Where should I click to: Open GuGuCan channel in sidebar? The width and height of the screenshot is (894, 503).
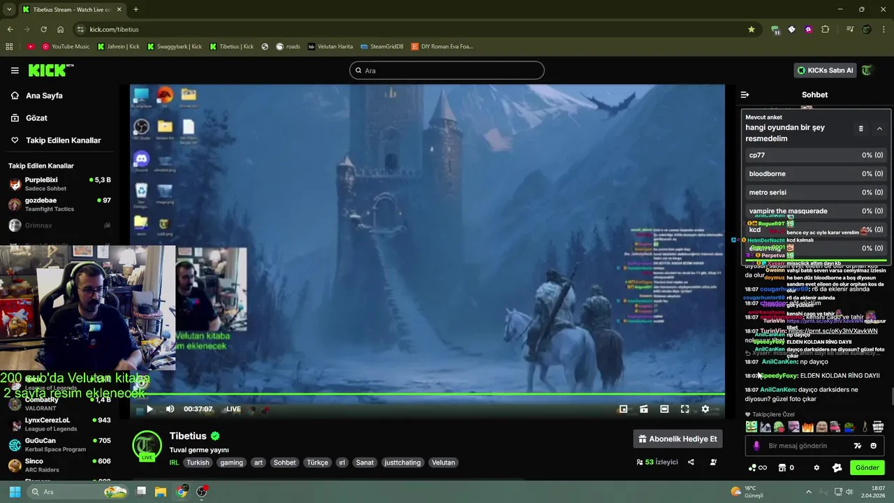[59, 445]
